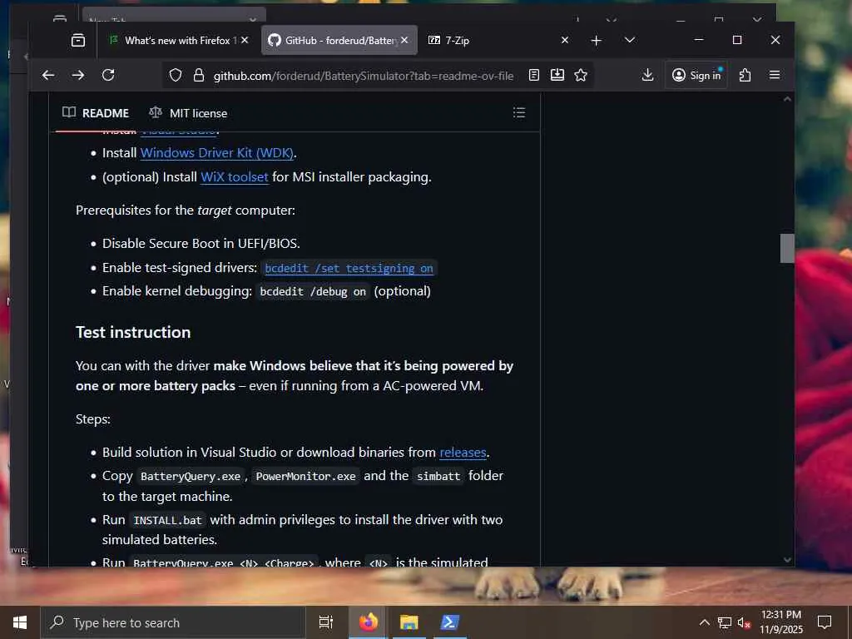View site security padlock information
The image size is (852, 639).
[x=199, y=75]
